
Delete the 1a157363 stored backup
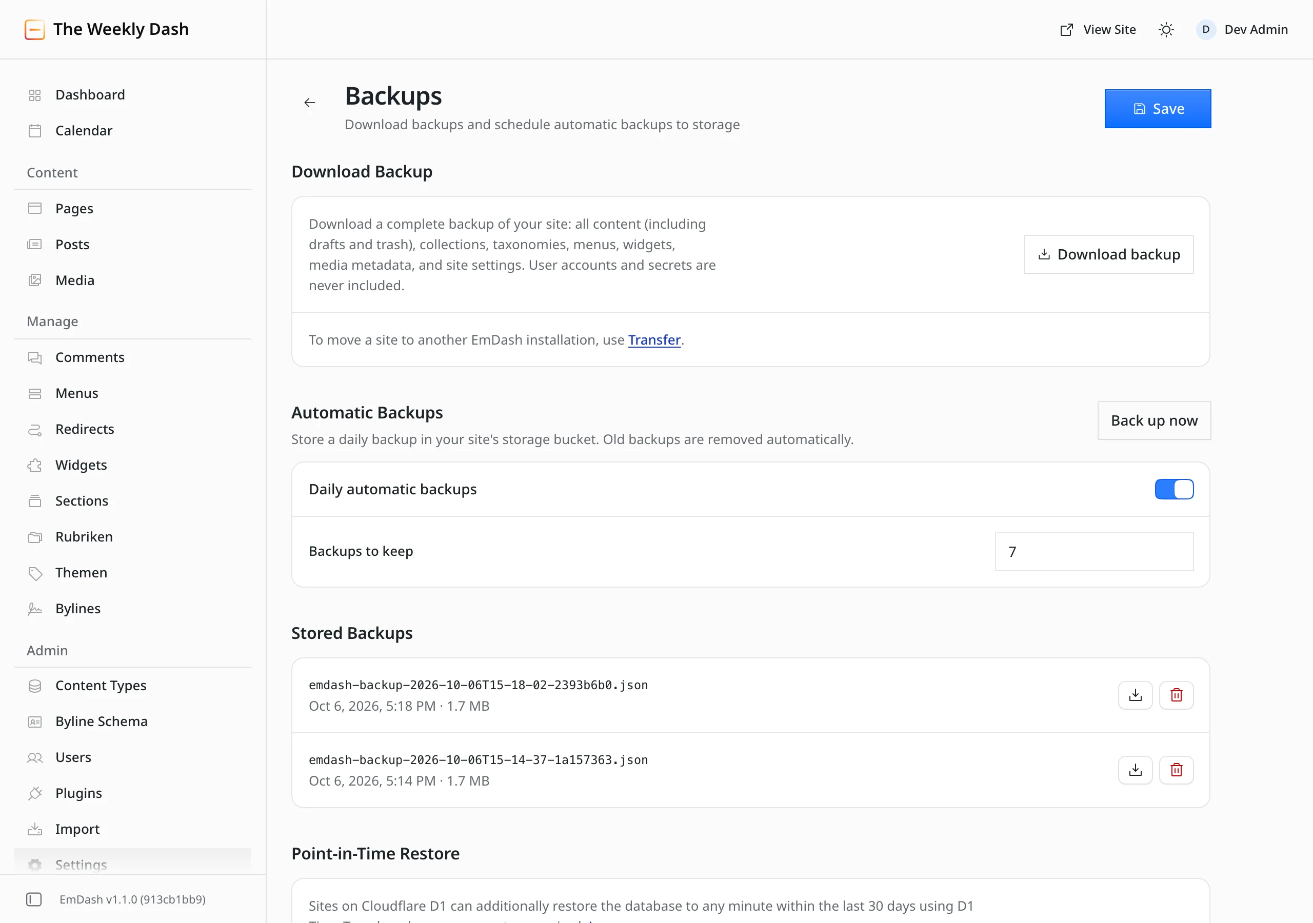click(x=1177, y=770)
